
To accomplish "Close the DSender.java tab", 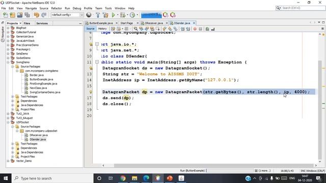I will (194, 23).
